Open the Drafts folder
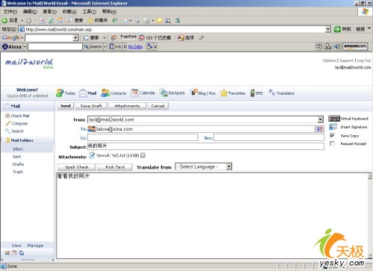The image size is (373, 271). click(x=18, y=164)
